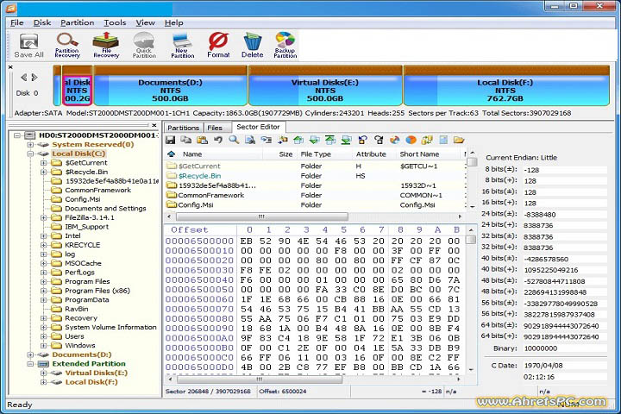The width and height of the screenshot is (621, 414).
Task: Select the Virtual Disks(E:) partition bar
Action: coord(325,86)
